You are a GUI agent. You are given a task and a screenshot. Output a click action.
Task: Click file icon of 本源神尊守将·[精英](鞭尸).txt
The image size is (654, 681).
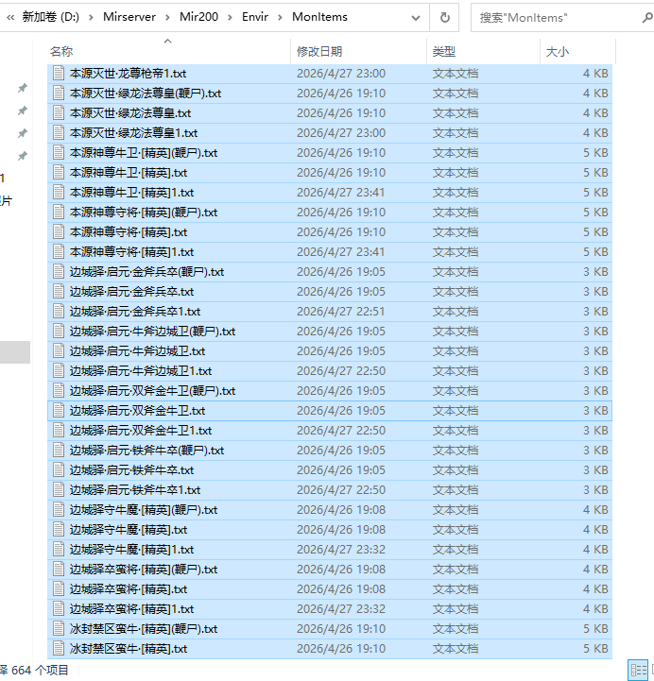(x=59, y=212)
